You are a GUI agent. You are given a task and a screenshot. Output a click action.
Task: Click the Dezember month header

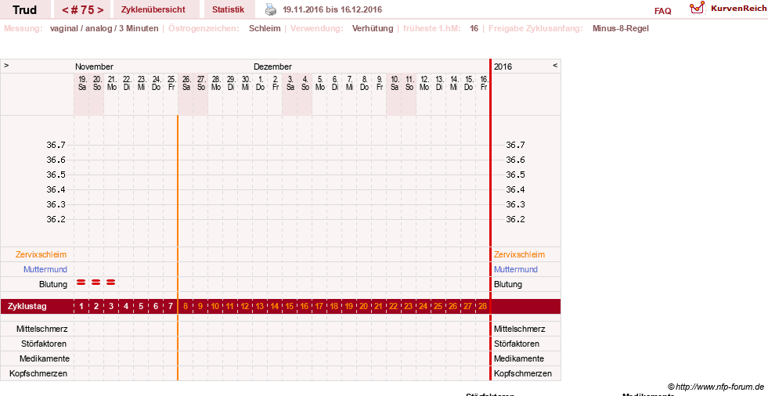(272, 67)
